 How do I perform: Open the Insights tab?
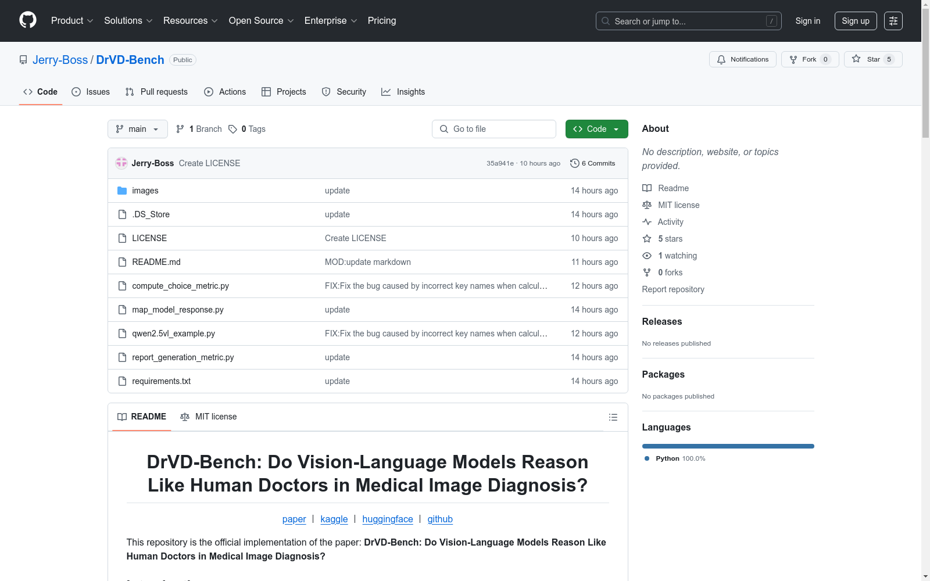[403, 92]
